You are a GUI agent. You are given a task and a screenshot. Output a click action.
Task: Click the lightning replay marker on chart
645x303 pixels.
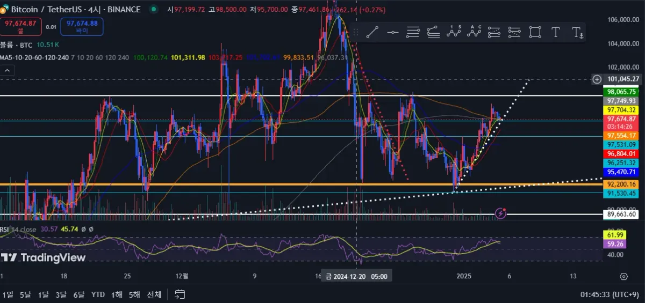501,213
